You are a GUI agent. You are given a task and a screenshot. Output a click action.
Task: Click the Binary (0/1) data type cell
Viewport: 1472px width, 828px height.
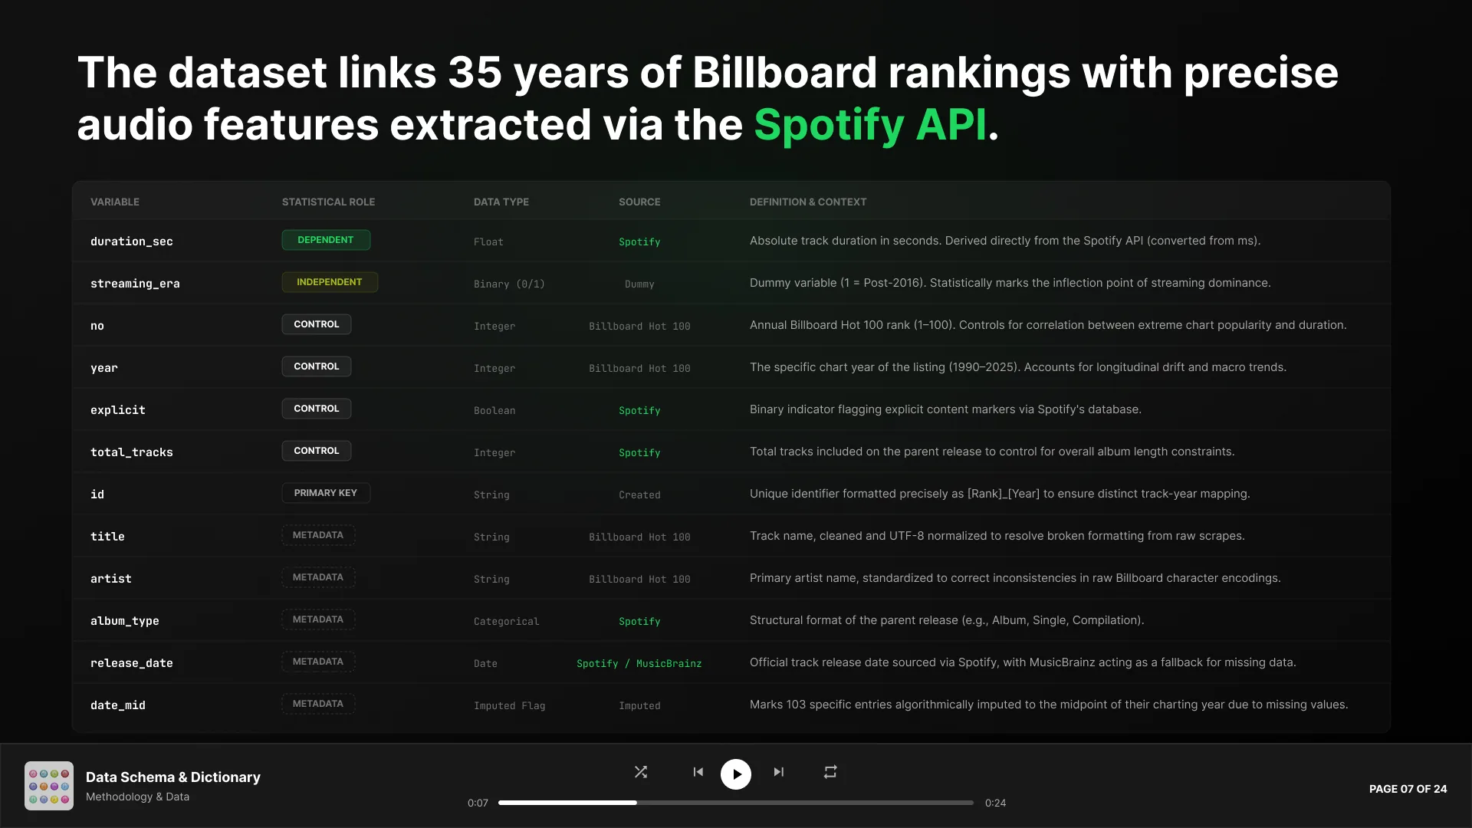[x=509, y=284]
